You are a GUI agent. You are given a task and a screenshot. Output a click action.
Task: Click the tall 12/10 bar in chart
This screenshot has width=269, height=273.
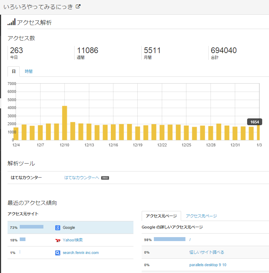[x=65, y=123]
